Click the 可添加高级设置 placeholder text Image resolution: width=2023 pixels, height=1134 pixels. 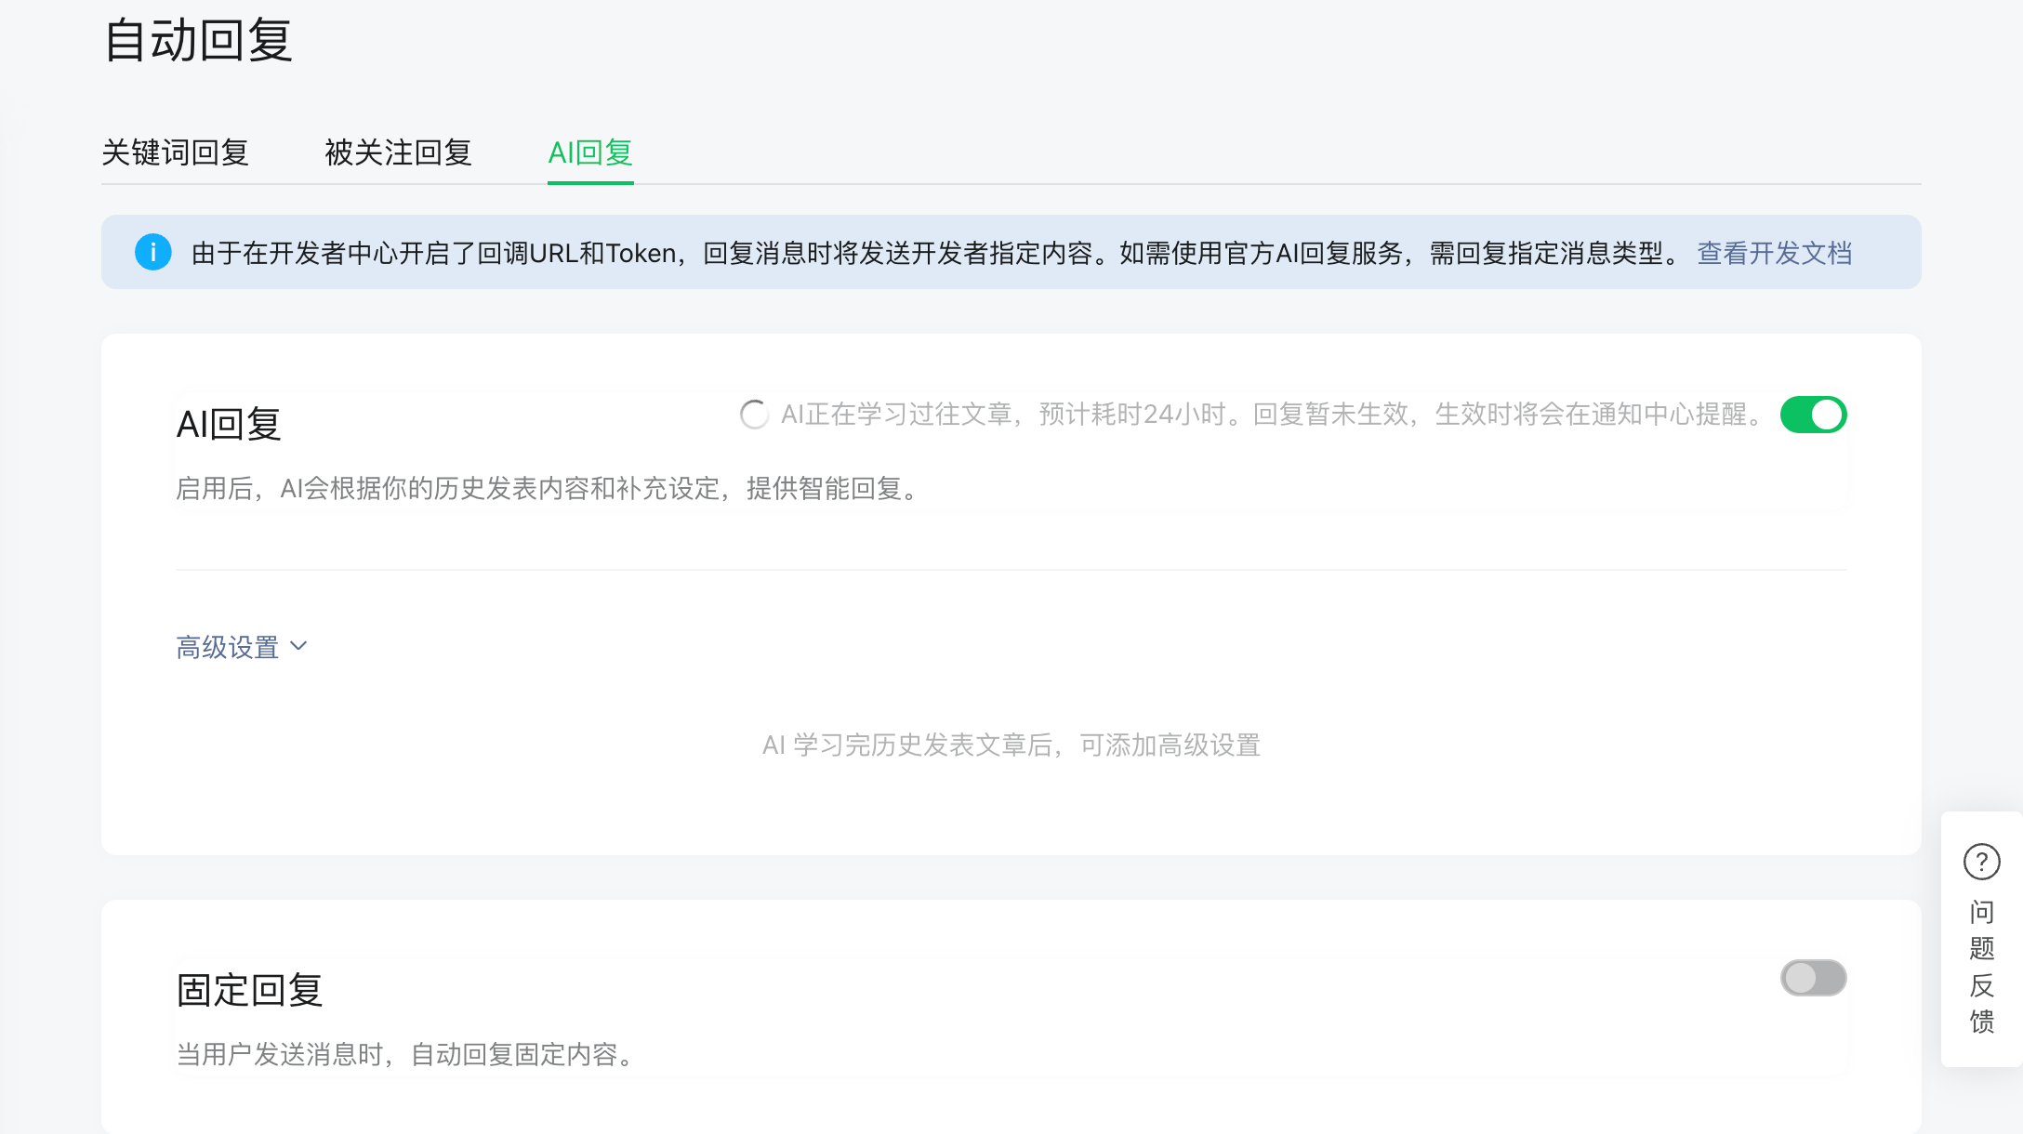[x=1011, y=745]
